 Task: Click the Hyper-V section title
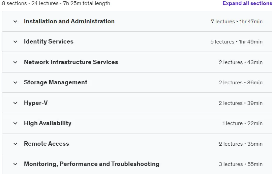(36, 103)
